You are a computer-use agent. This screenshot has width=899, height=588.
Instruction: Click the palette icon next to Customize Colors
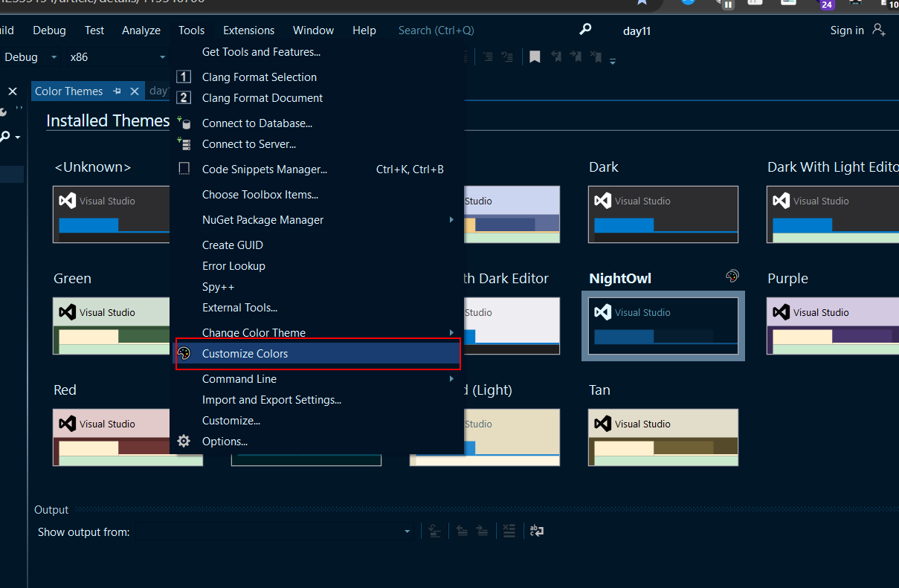[184, 353]
